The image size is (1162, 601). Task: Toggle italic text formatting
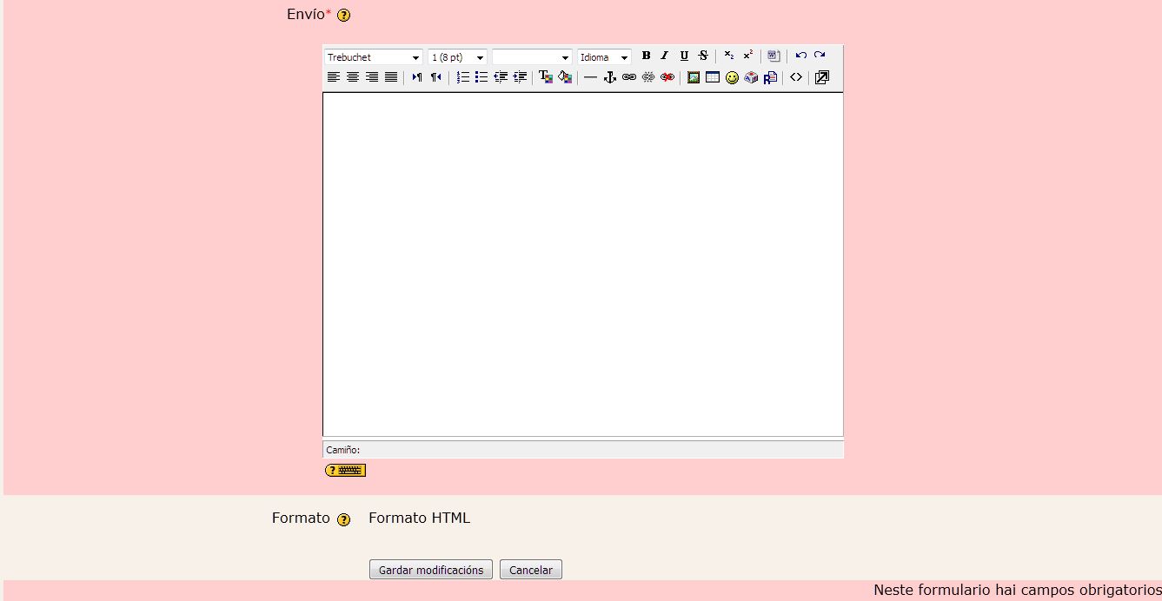(x=665, y=56)
